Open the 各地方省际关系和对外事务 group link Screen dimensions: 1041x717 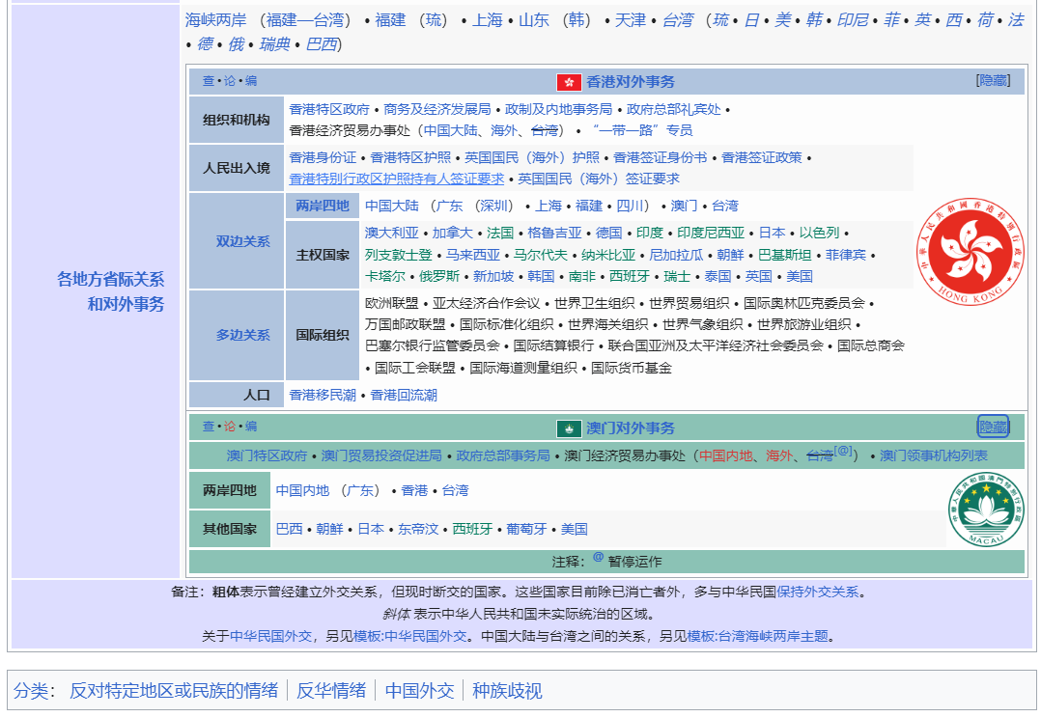[111, 291]
